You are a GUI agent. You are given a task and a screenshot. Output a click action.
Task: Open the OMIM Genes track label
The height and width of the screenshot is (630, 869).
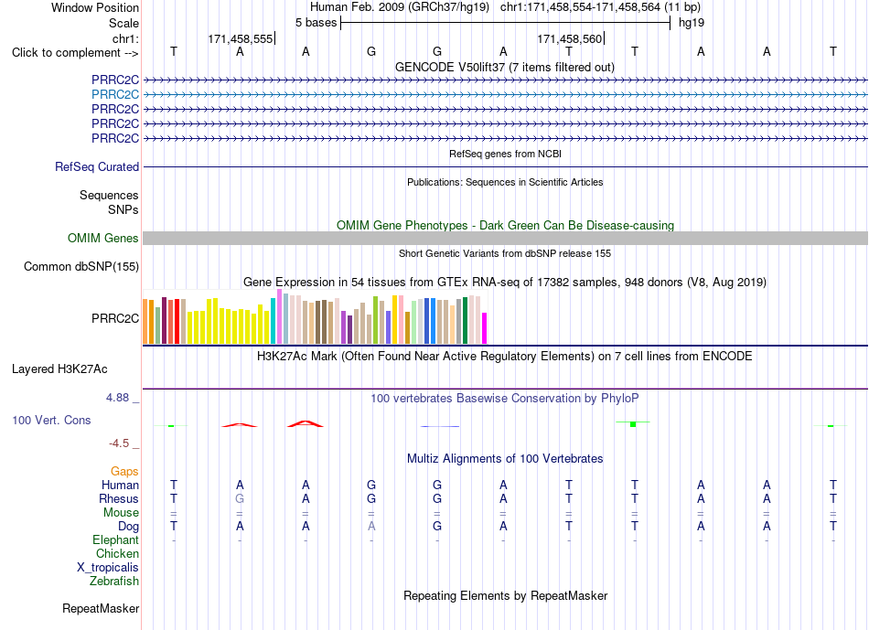(103, 239)
